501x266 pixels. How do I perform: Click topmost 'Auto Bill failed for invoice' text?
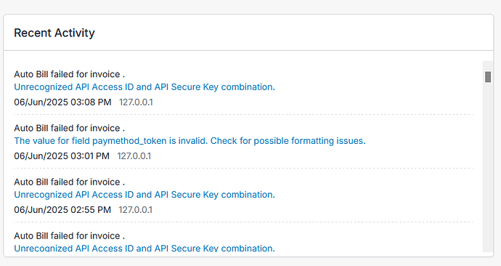tap(69, 74)
